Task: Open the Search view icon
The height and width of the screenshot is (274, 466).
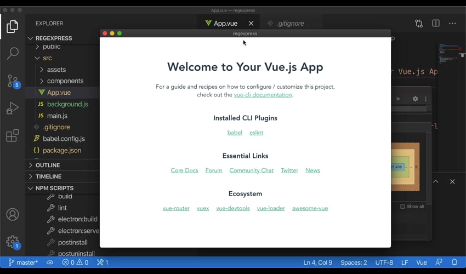Action: coord(13,54)
